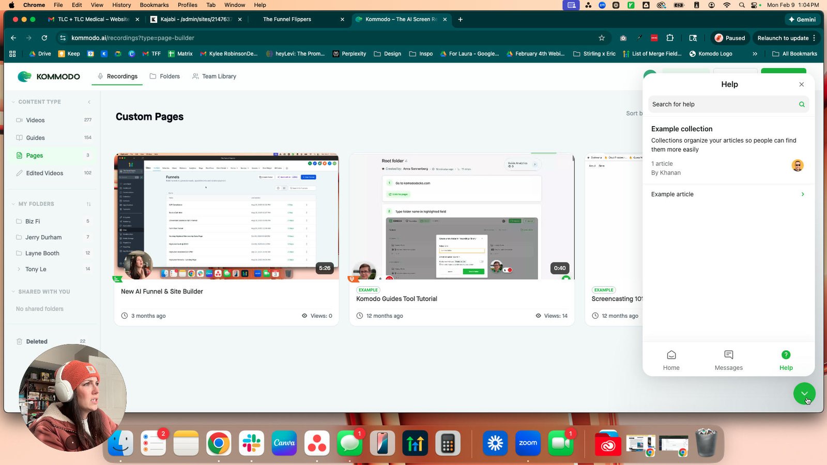Collapse the Shared With You section
This screenshot has width=827, height=465.
point(13,292)
